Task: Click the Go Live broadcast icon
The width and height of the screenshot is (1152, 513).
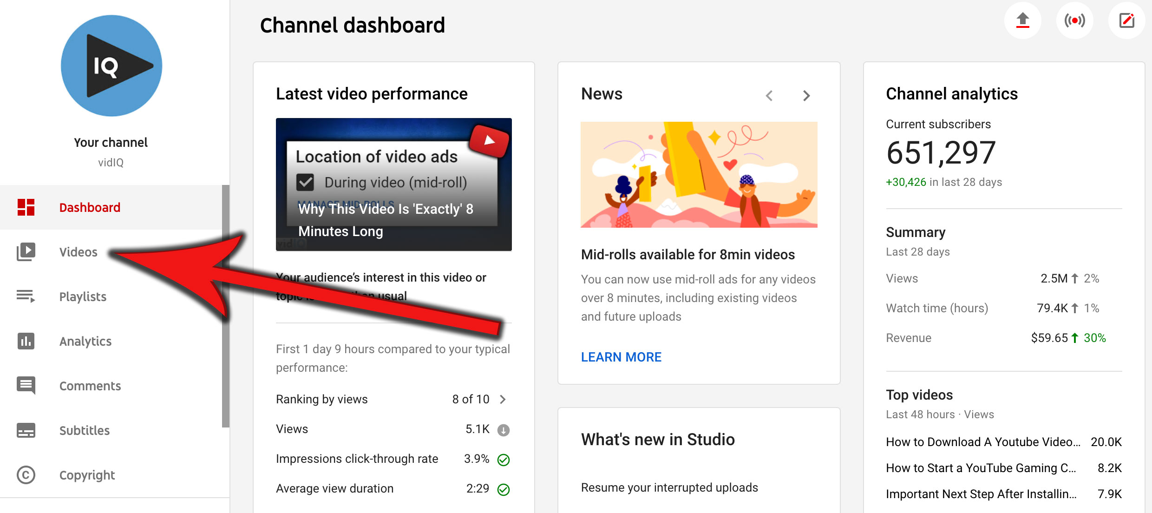Action: [x=1074, y=21]
